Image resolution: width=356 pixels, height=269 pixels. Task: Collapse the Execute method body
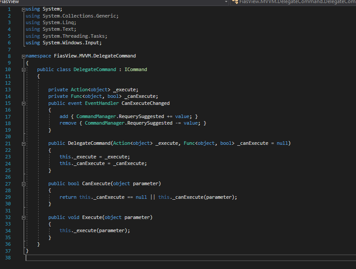pyautogui.click(x=23, y=217)
